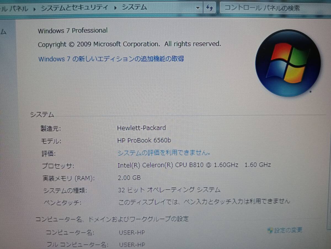The image size is (331, 249).
Task: Click the shield icon beside 設定の変更
Action: [x=270, y=230]
